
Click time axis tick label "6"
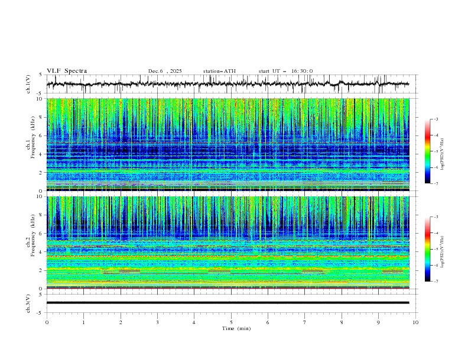click(x=268, y=322)
